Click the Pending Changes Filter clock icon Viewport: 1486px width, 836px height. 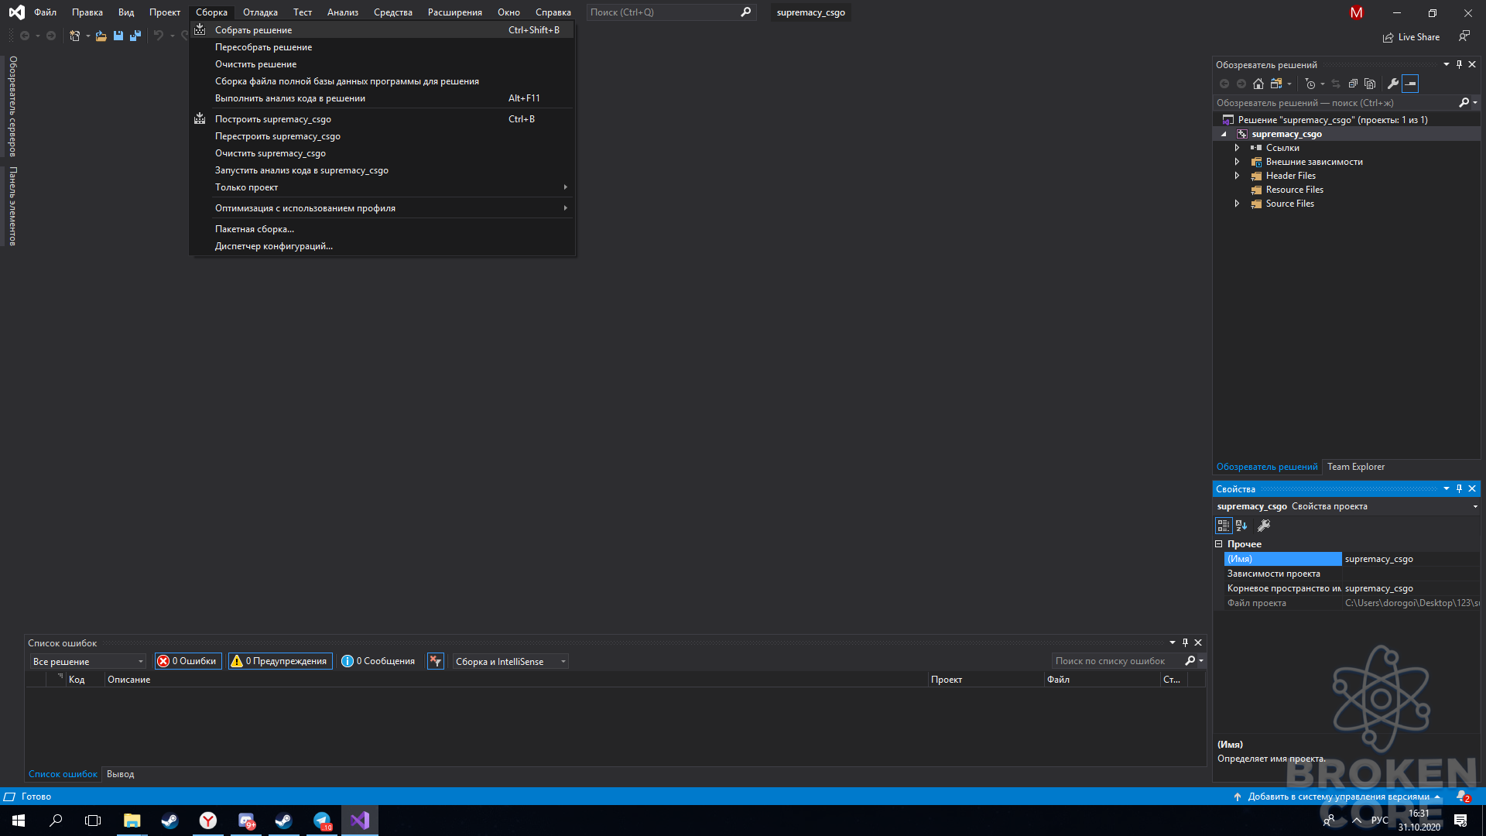[1310, 84]
